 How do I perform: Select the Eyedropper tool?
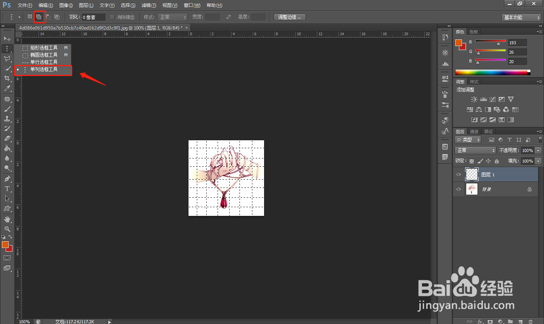coord(7,88)
